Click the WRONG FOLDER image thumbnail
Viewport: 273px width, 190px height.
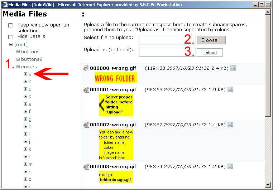point(115,78)
